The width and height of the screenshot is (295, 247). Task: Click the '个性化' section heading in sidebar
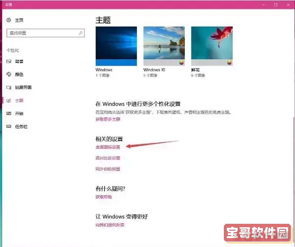(13, 50)
